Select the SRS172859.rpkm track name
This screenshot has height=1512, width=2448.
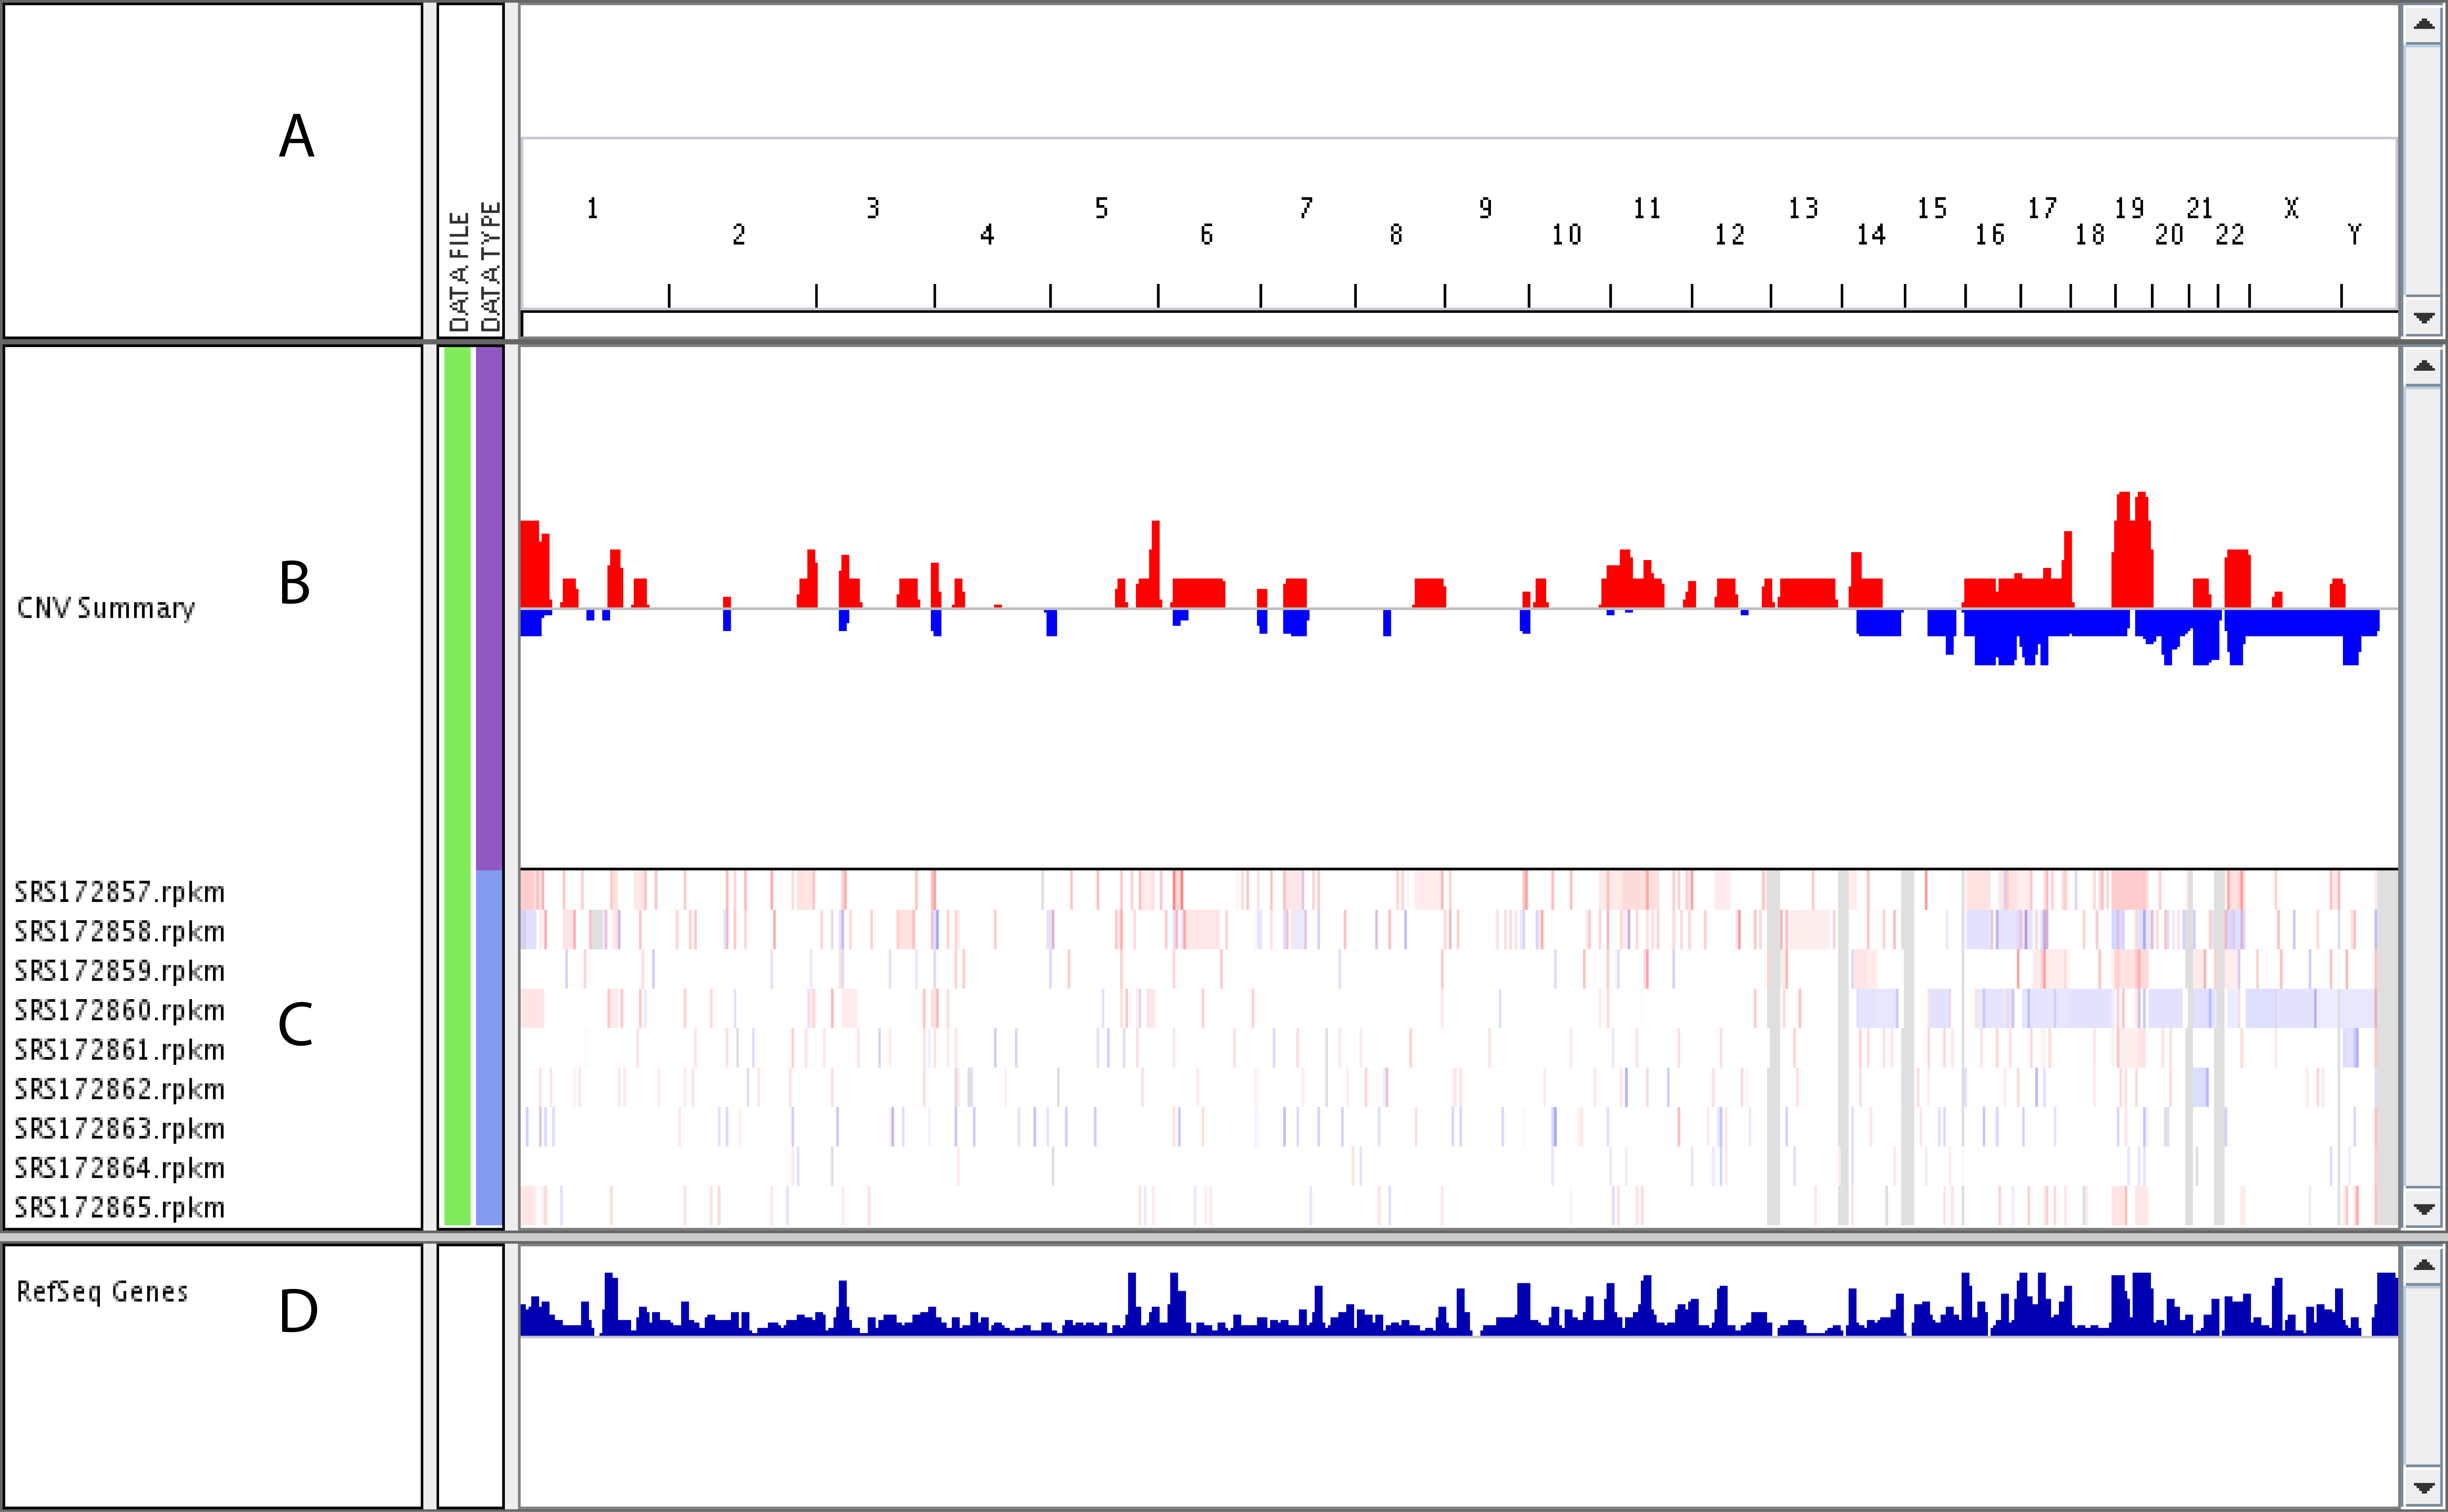[120, 971]
